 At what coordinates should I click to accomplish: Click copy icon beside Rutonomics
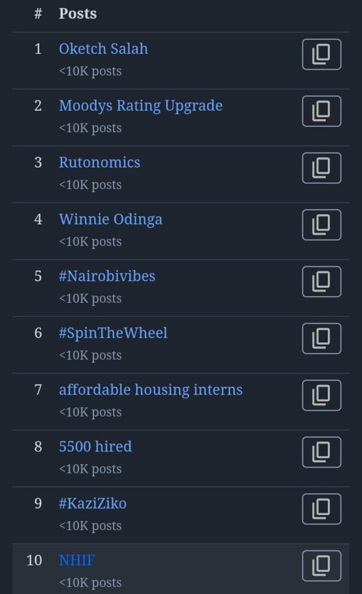[x=321, y=168]
